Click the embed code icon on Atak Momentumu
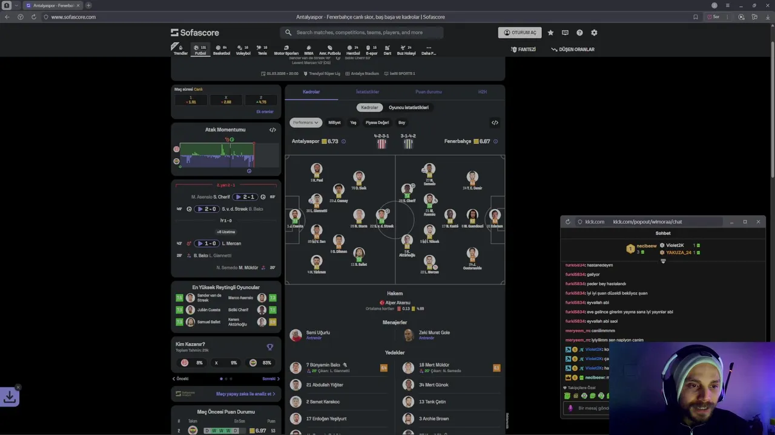Viewport: 775px width, 435px height. click(x=272, y=130)
